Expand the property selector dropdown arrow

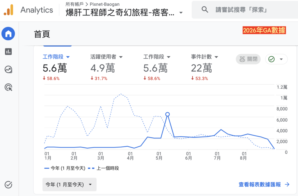click(181, 13)
